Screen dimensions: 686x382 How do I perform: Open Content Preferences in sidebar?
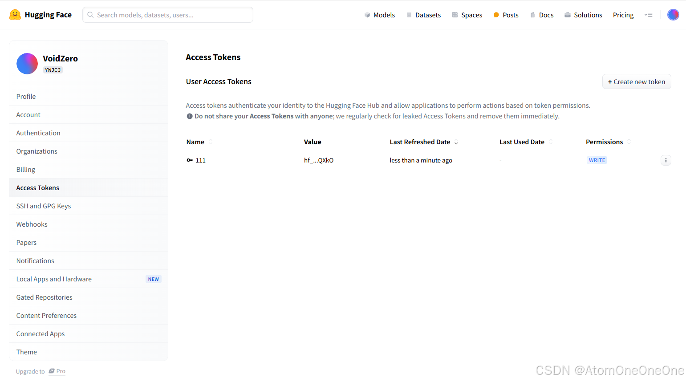point(89,315)
